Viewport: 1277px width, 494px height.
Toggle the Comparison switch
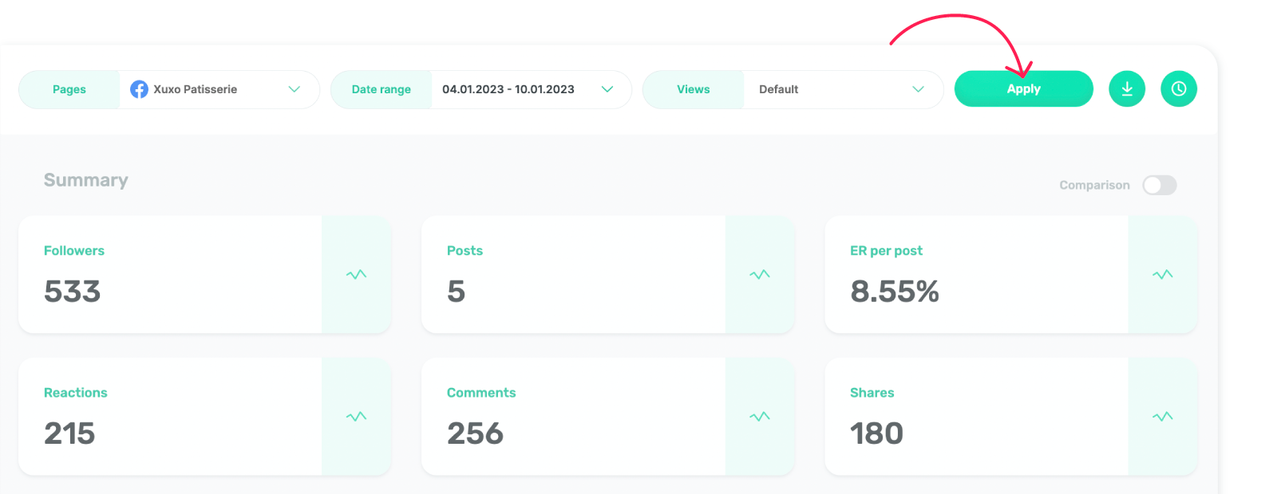coord(1160,185)
